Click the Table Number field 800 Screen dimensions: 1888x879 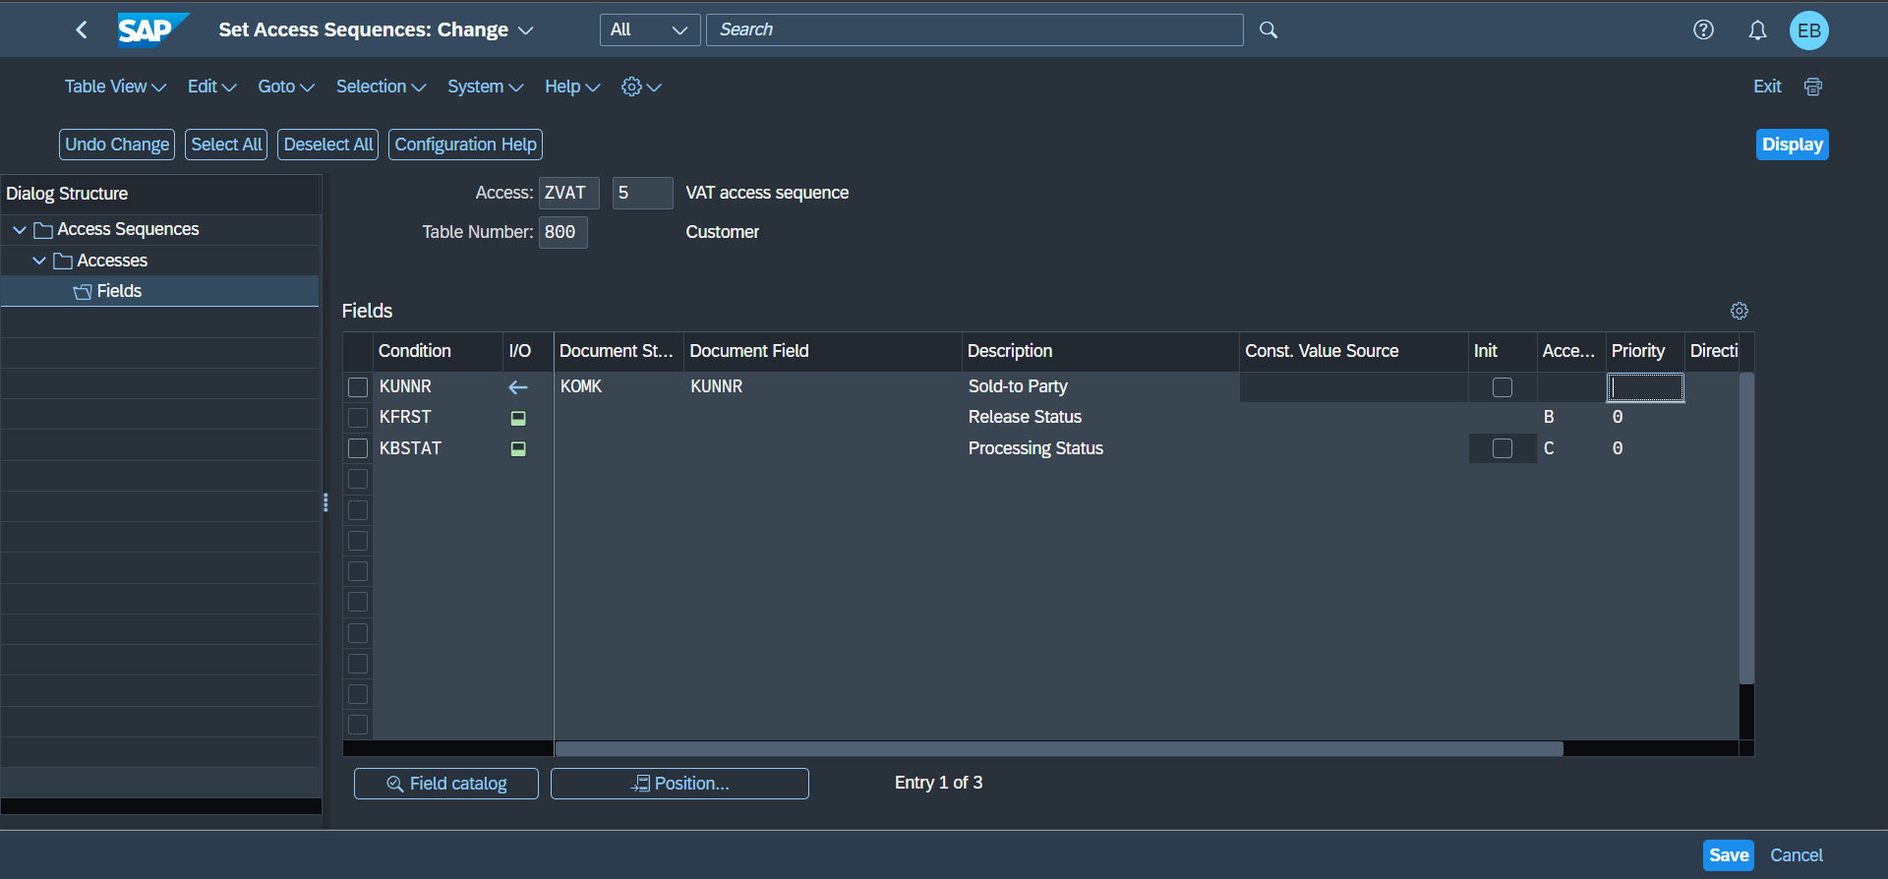tap(562, 232)
